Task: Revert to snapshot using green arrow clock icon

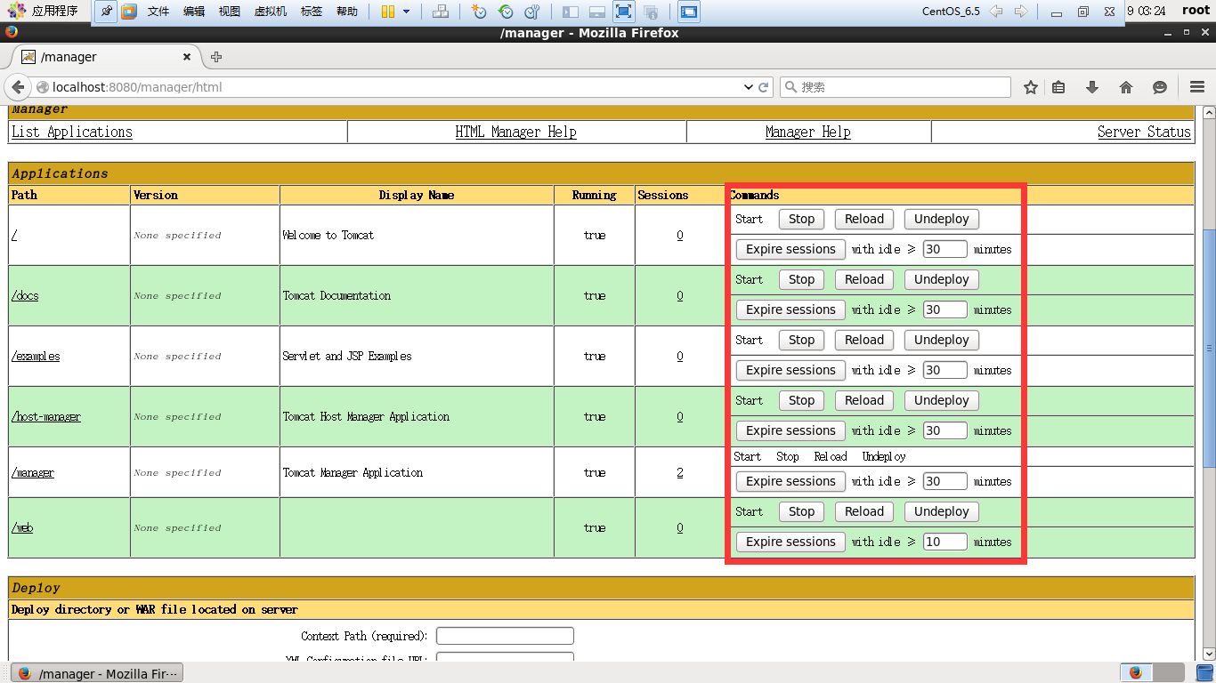Action: (x=506, y=12)
